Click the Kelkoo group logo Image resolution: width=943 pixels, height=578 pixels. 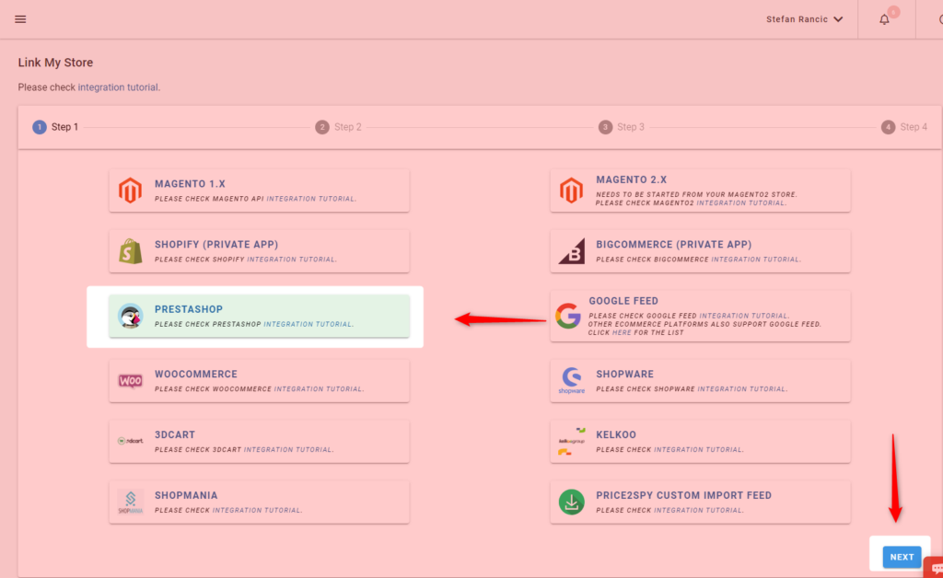tap(571, 442)
